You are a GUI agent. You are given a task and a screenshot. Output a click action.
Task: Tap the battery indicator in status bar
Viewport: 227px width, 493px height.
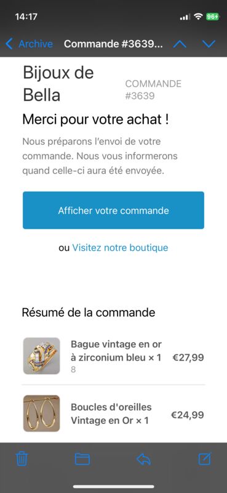tap(213, 17)
